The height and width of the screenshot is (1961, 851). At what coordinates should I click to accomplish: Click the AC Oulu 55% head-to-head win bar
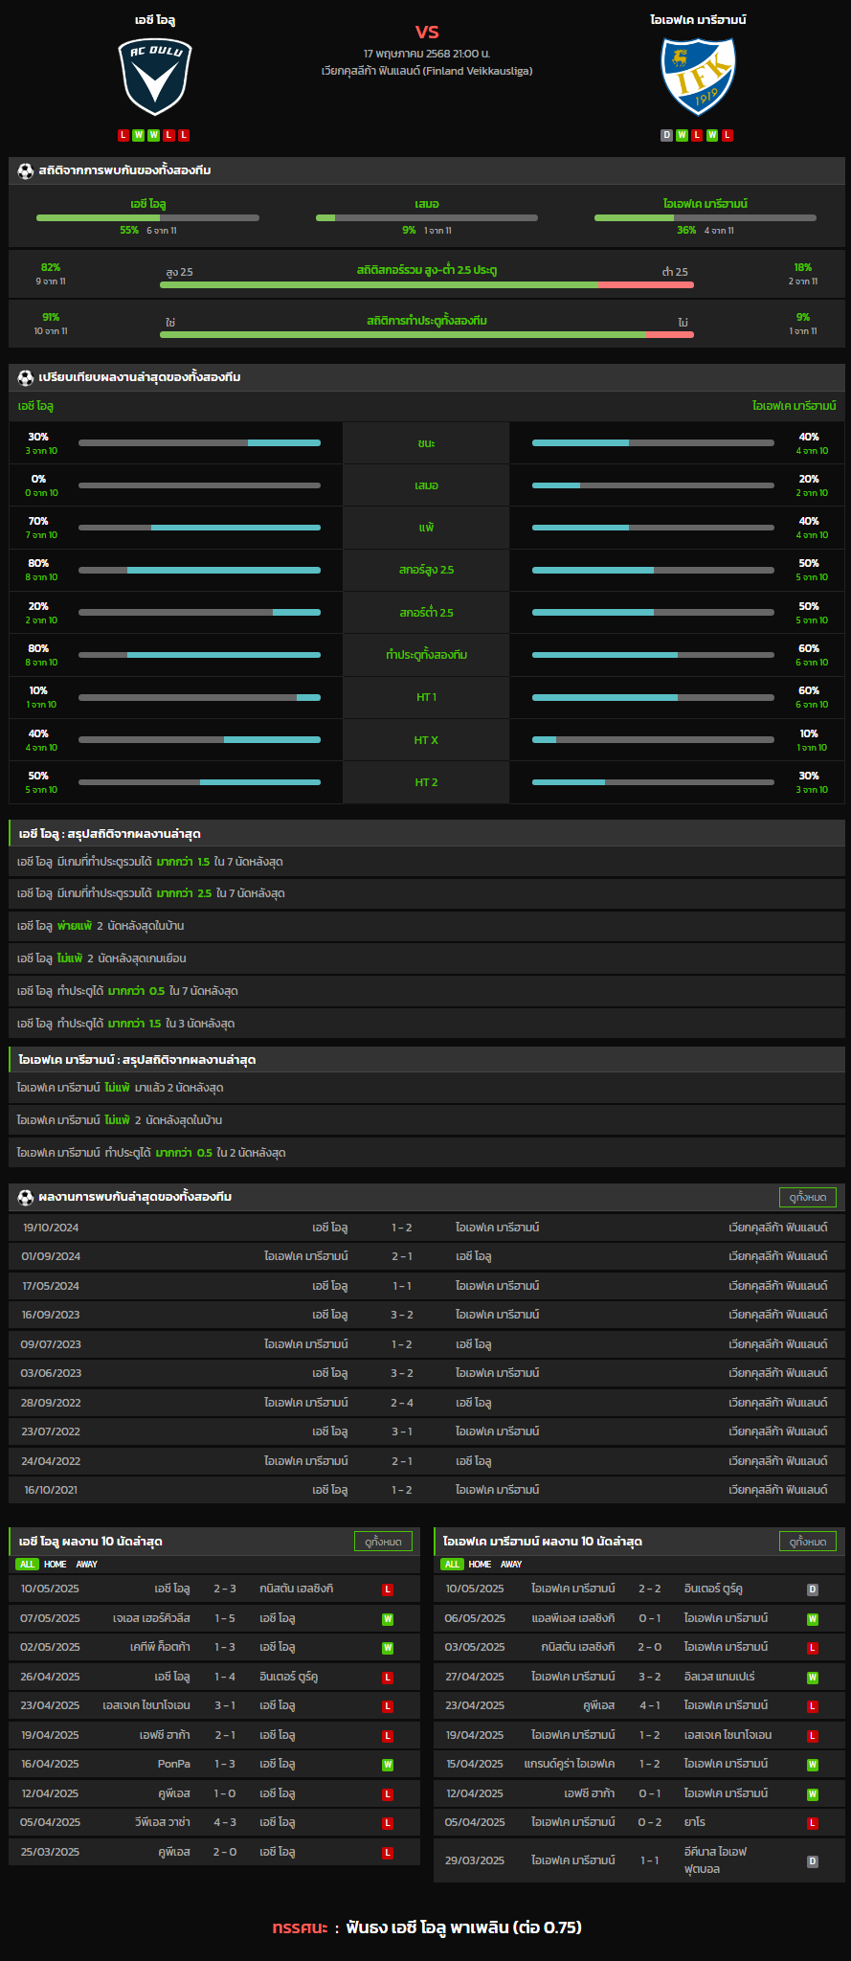click(x=147, y=218)
